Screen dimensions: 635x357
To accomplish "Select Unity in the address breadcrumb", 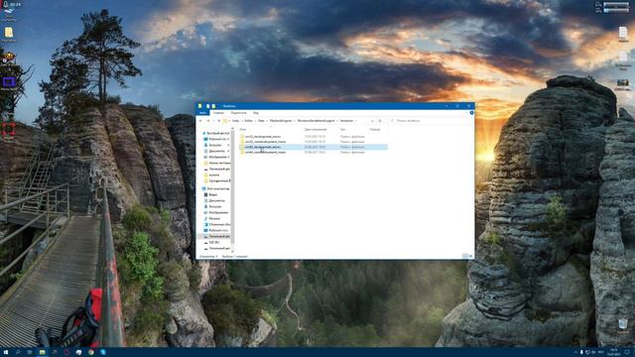I will [x=235, y=121].
